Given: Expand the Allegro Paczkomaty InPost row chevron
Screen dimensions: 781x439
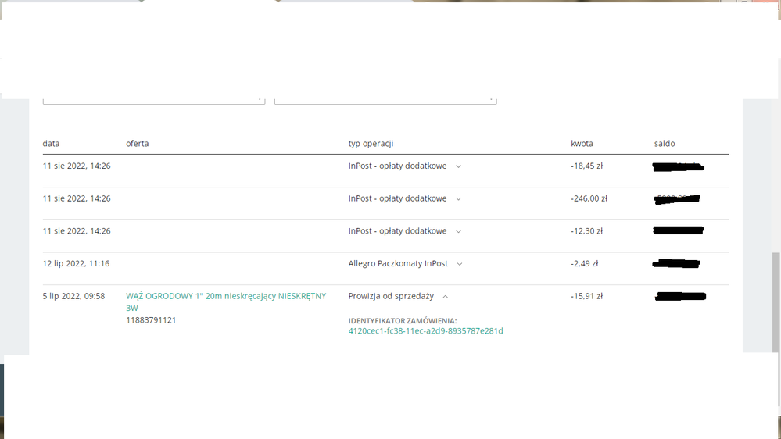Looking at the screenshot, I should (459, 264).
